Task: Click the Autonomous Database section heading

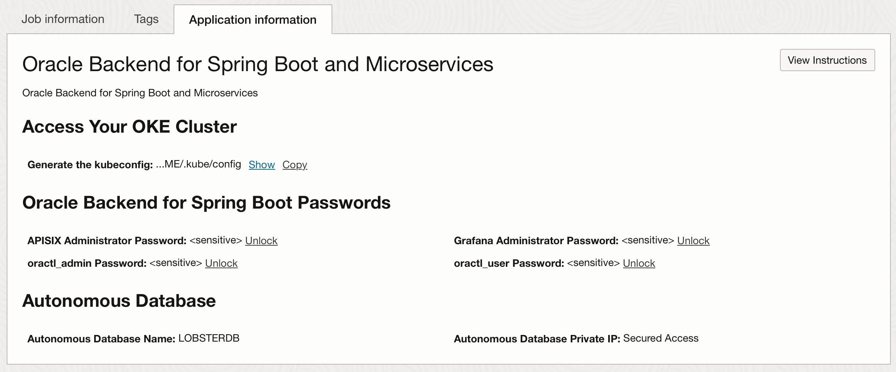Action: point(119,301)
